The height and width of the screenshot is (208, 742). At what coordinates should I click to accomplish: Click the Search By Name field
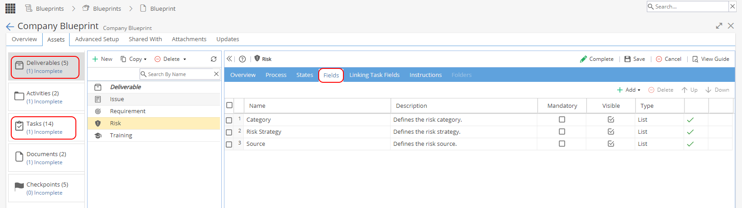click(180, 74)
